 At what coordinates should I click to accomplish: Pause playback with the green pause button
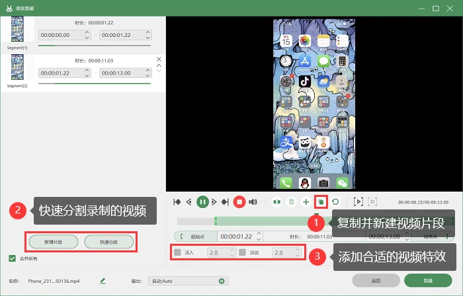[x=202, y=202]
